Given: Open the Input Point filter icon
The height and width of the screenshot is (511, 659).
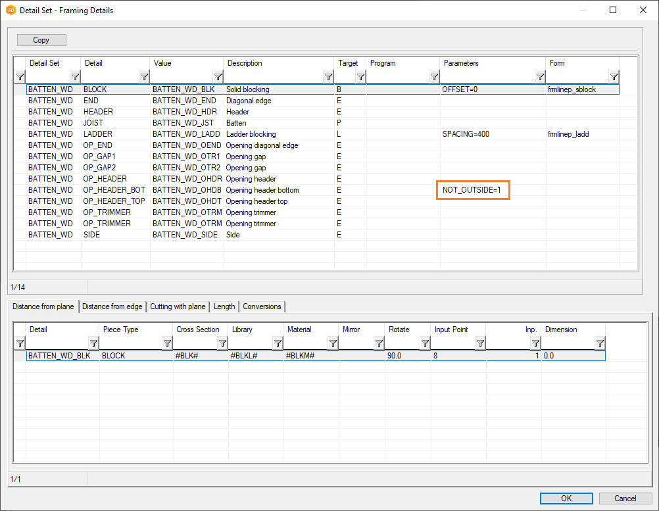Looking at the screenshot, I should [480, 343].
